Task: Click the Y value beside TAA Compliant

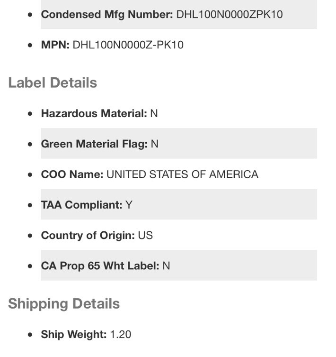Action: [x=129, y=205]
